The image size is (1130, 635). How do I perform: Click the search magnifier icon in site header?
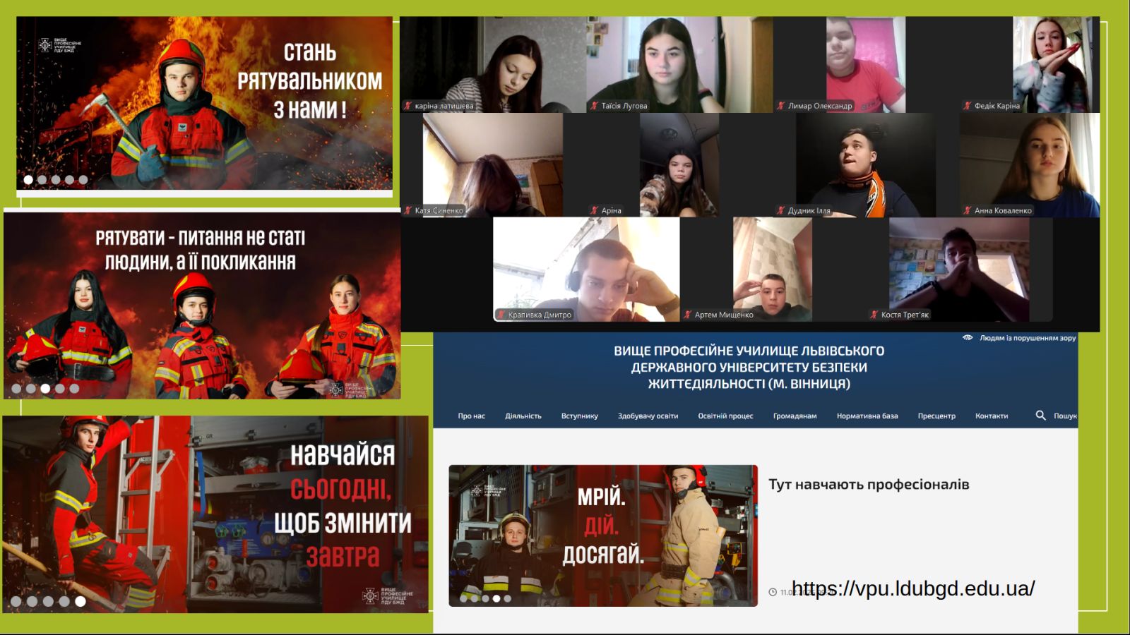1040,416
